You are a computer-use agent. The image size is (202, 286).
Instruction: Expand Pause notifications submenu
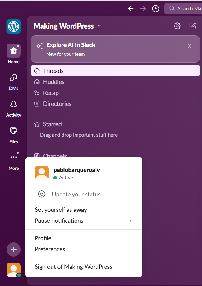coord(83,221)
